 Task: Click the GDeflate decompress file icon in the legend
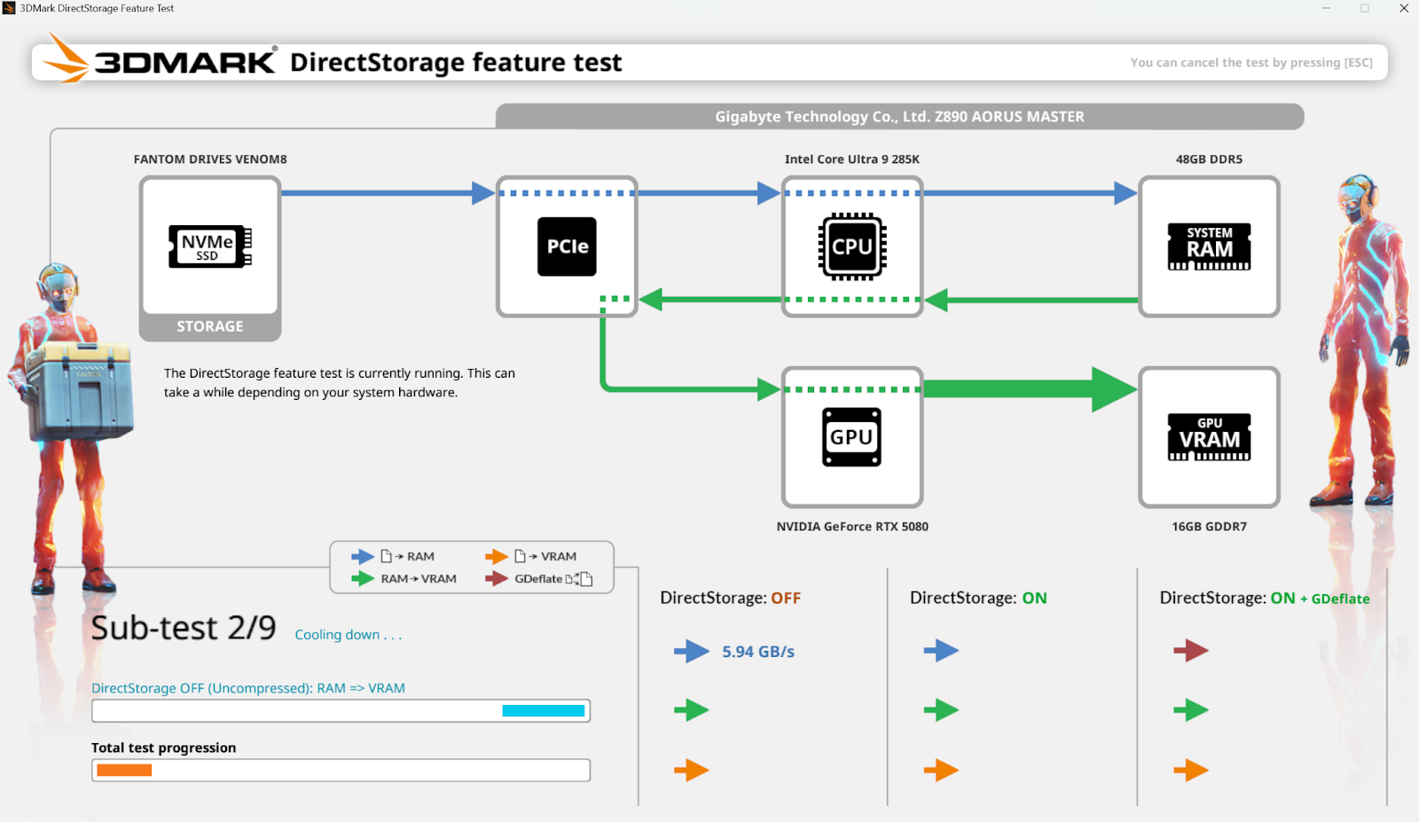tap(579, 579)
